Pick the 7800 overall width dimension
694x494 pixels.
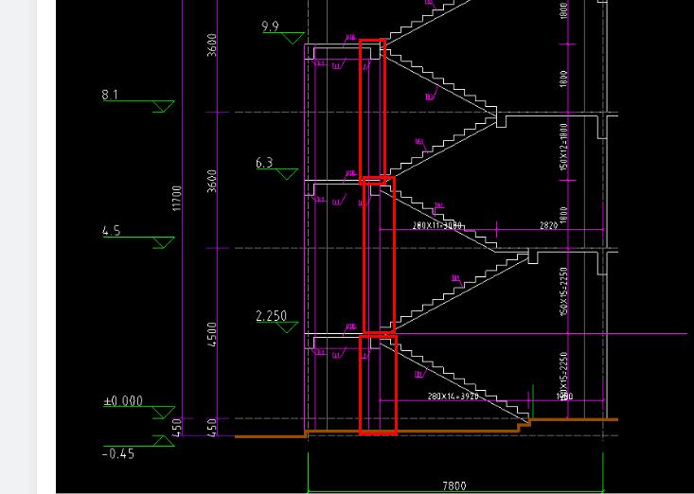[454, 486]
